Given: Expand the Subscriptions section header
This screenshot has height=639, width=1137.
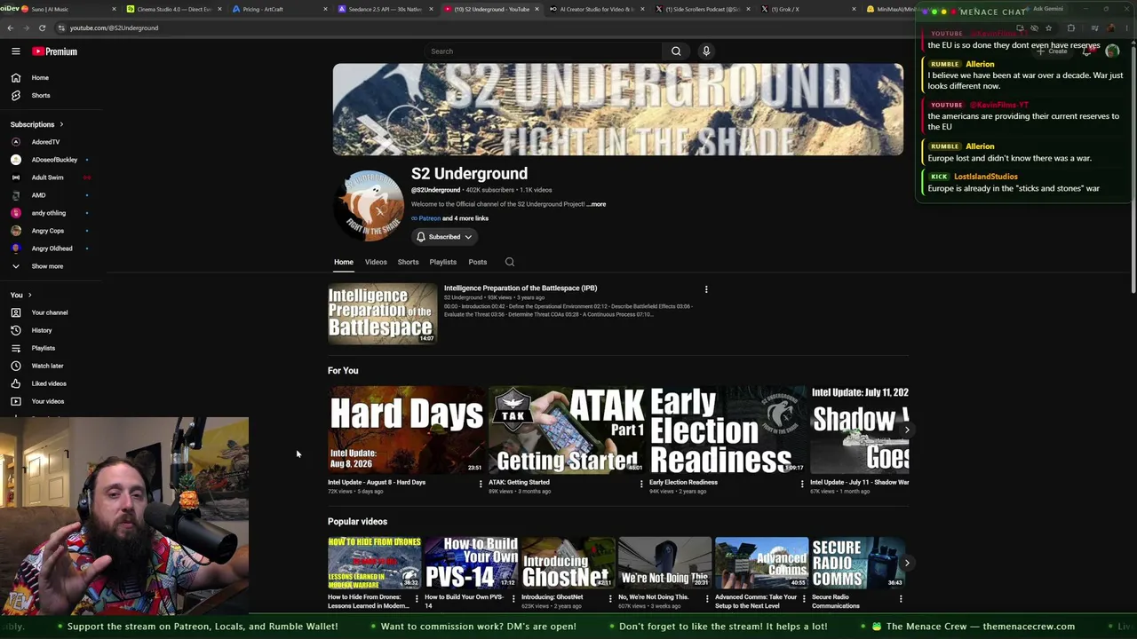Looking at the screenshot, I should tap(36, 124).
